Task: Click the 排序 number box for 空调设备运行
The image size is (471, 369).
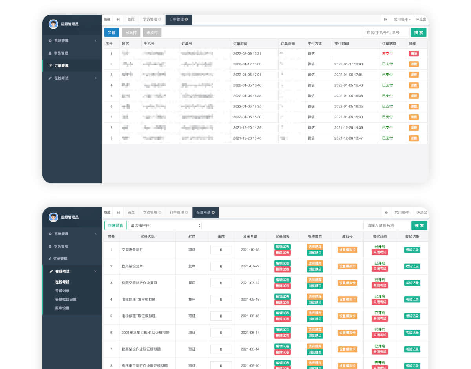Action: pyautogui.click(x=221, y=250)
